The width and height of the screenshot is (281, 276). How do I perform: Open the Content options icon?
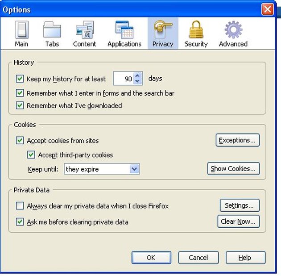tap(85, 29)
